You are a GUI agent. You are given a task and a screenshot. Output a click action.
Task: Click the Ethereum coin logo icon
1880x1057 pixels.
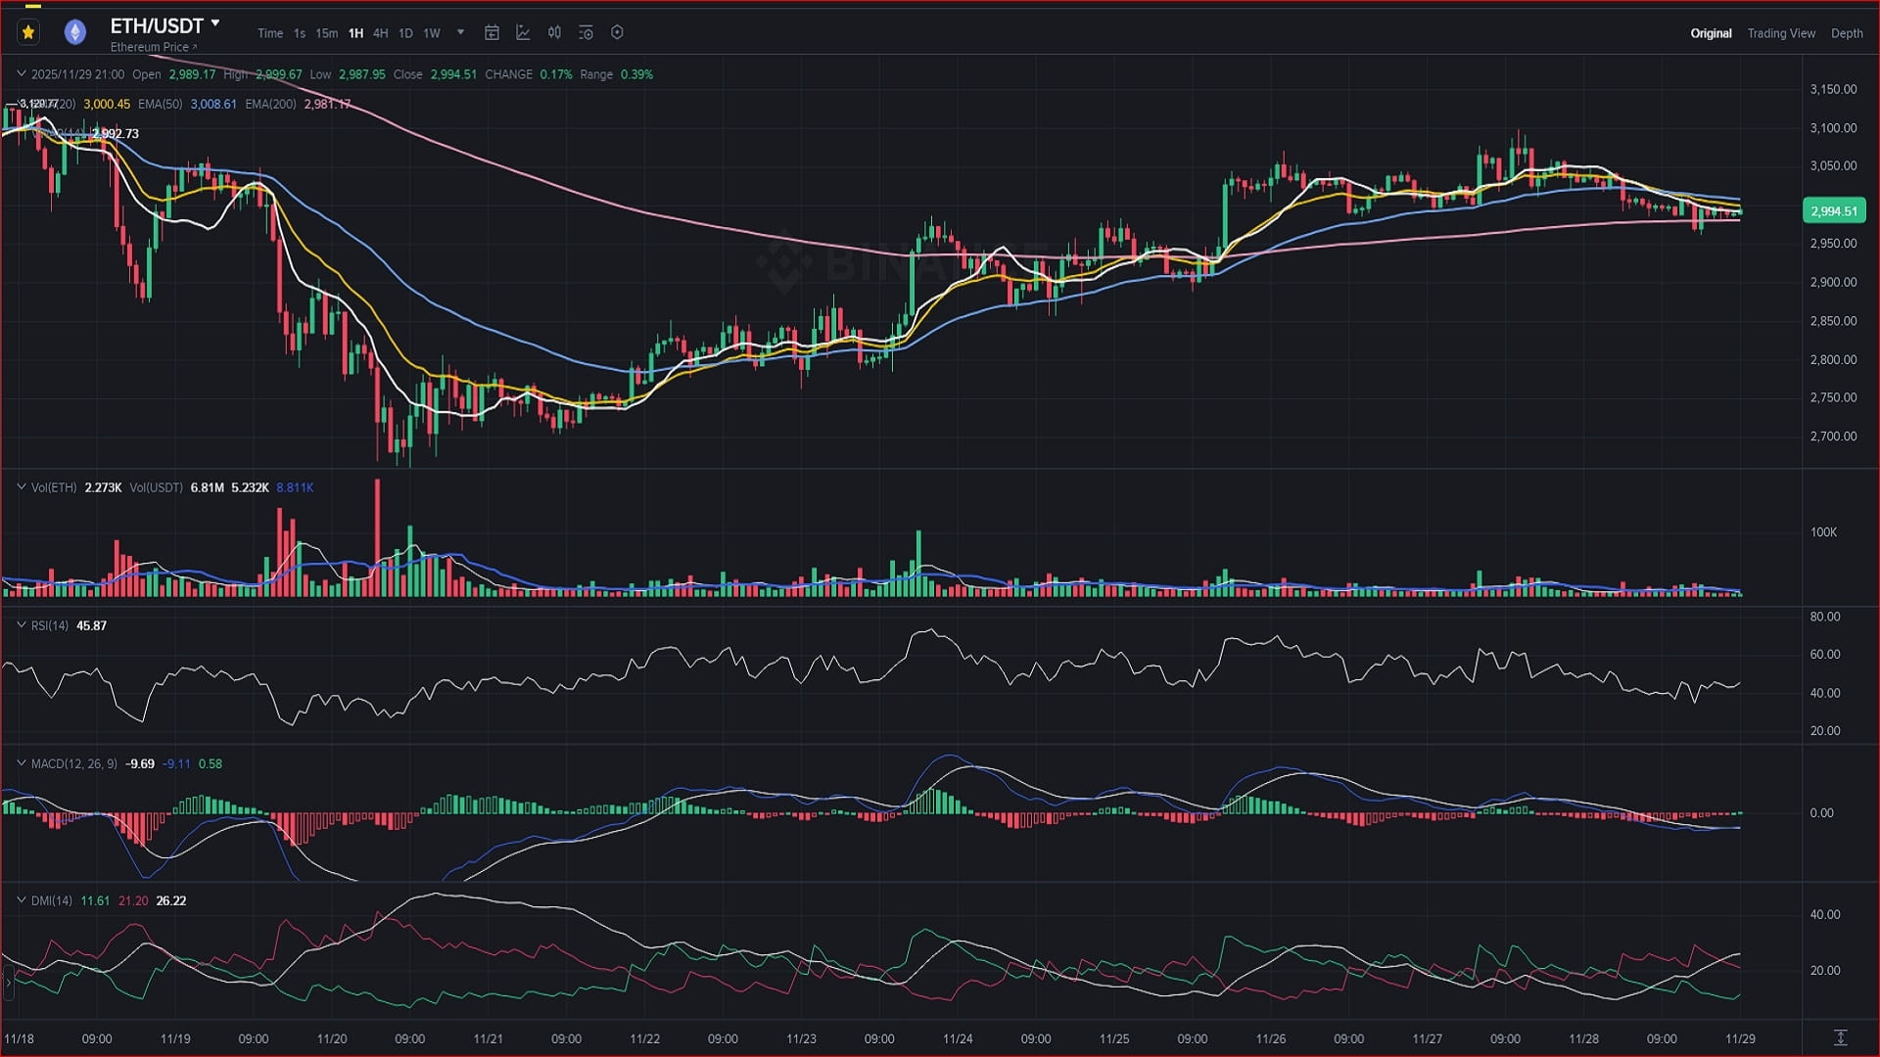(x=75, y=32)
